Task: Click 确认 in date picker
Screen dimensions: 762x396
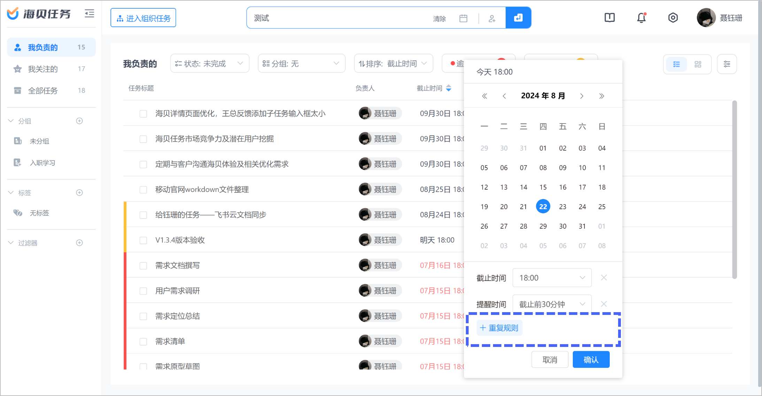Action: pos(591,359)
